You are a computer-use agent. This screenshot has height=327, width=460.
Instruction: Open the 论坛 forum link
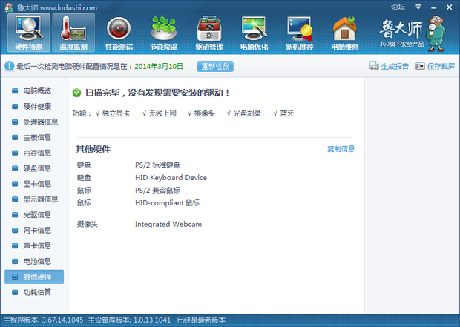coord(398,7)
